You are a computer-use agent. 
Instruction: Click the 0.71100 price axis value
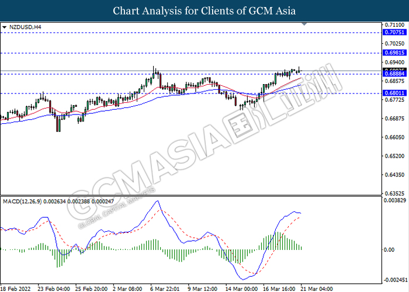point(394,25)
